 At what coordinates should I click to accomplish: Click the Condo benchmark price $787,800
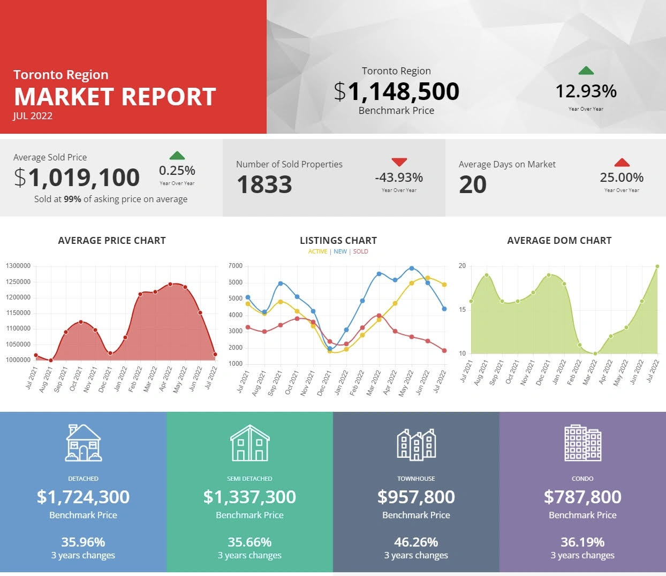pos(582,497)
